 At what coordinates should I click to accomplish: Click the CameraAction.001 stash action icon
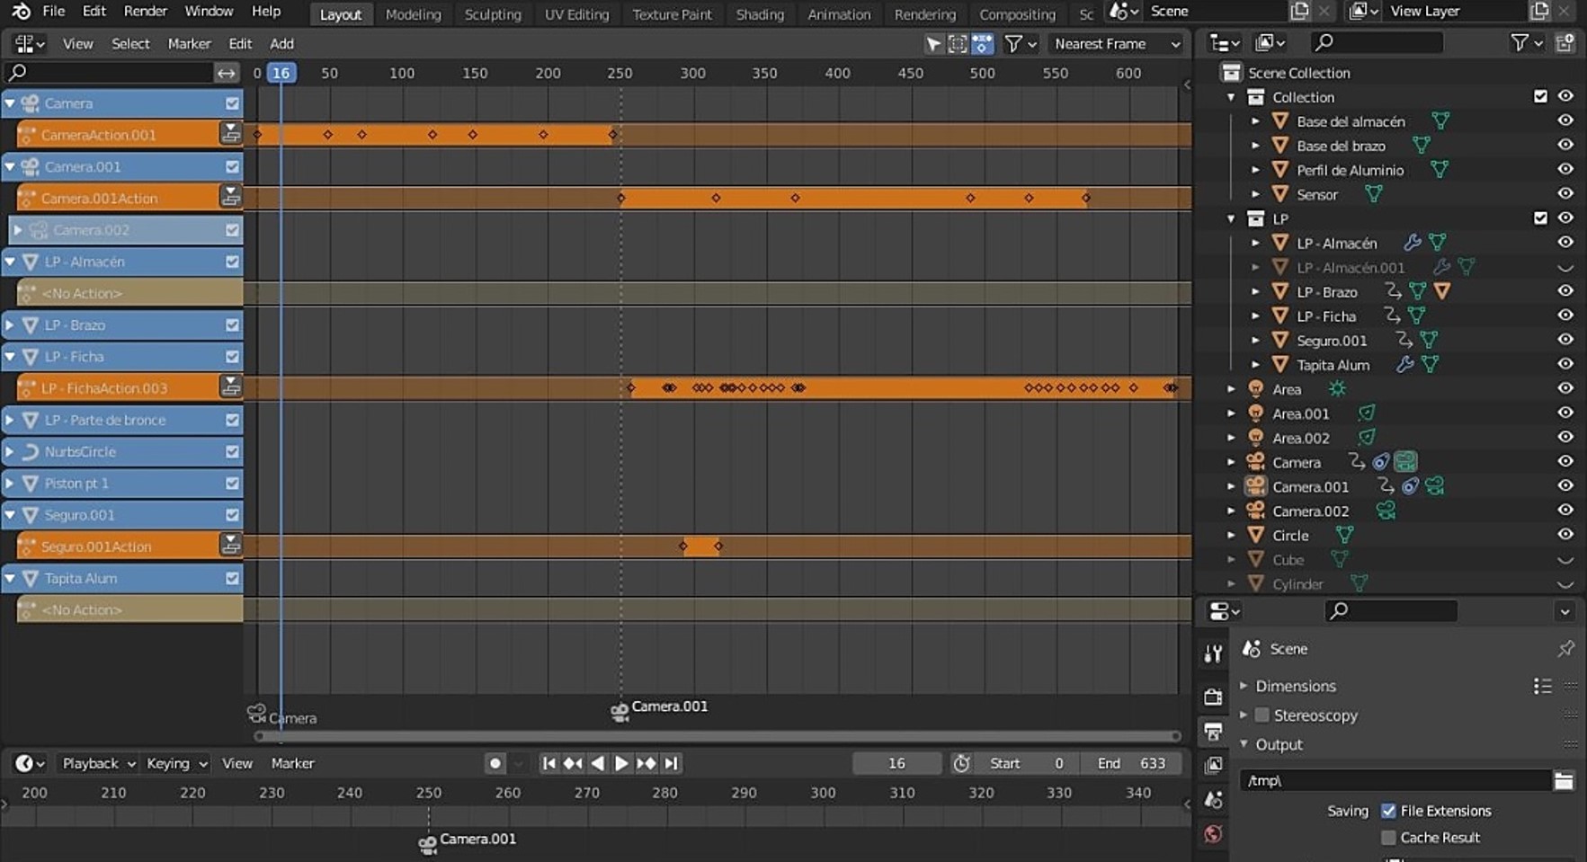click(x=230, y=134)
